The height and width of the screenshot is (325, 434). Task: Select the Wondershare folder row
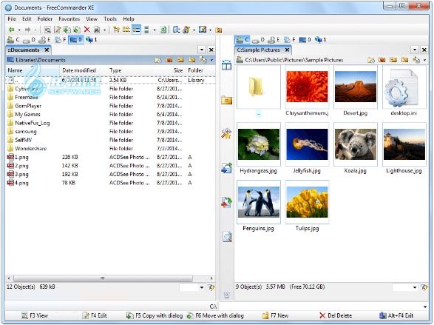pyautogui.click(x=110, y=149)
